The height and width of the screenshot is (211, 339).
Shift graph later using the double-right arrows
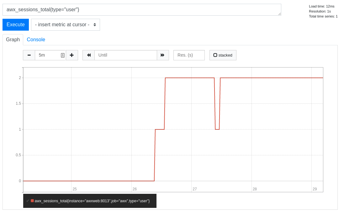pyautogui.click(x=163, y=55)
